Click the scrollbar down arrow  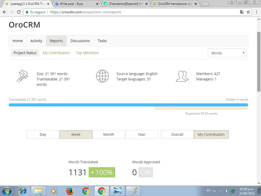(259, 183)
